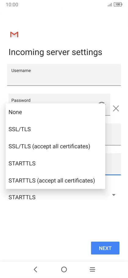Clear the password with the X icon
This screenshot has height=278, width=128.
click(x=116, y=108)
